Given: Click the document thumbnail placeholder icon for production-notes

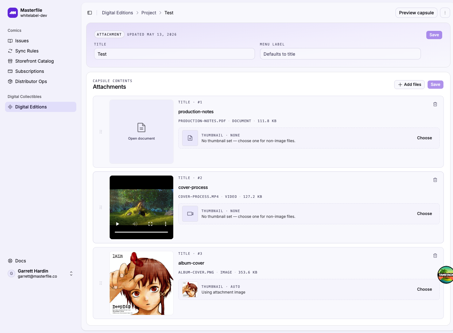Looking at the screenshot, I should point(190,138).
